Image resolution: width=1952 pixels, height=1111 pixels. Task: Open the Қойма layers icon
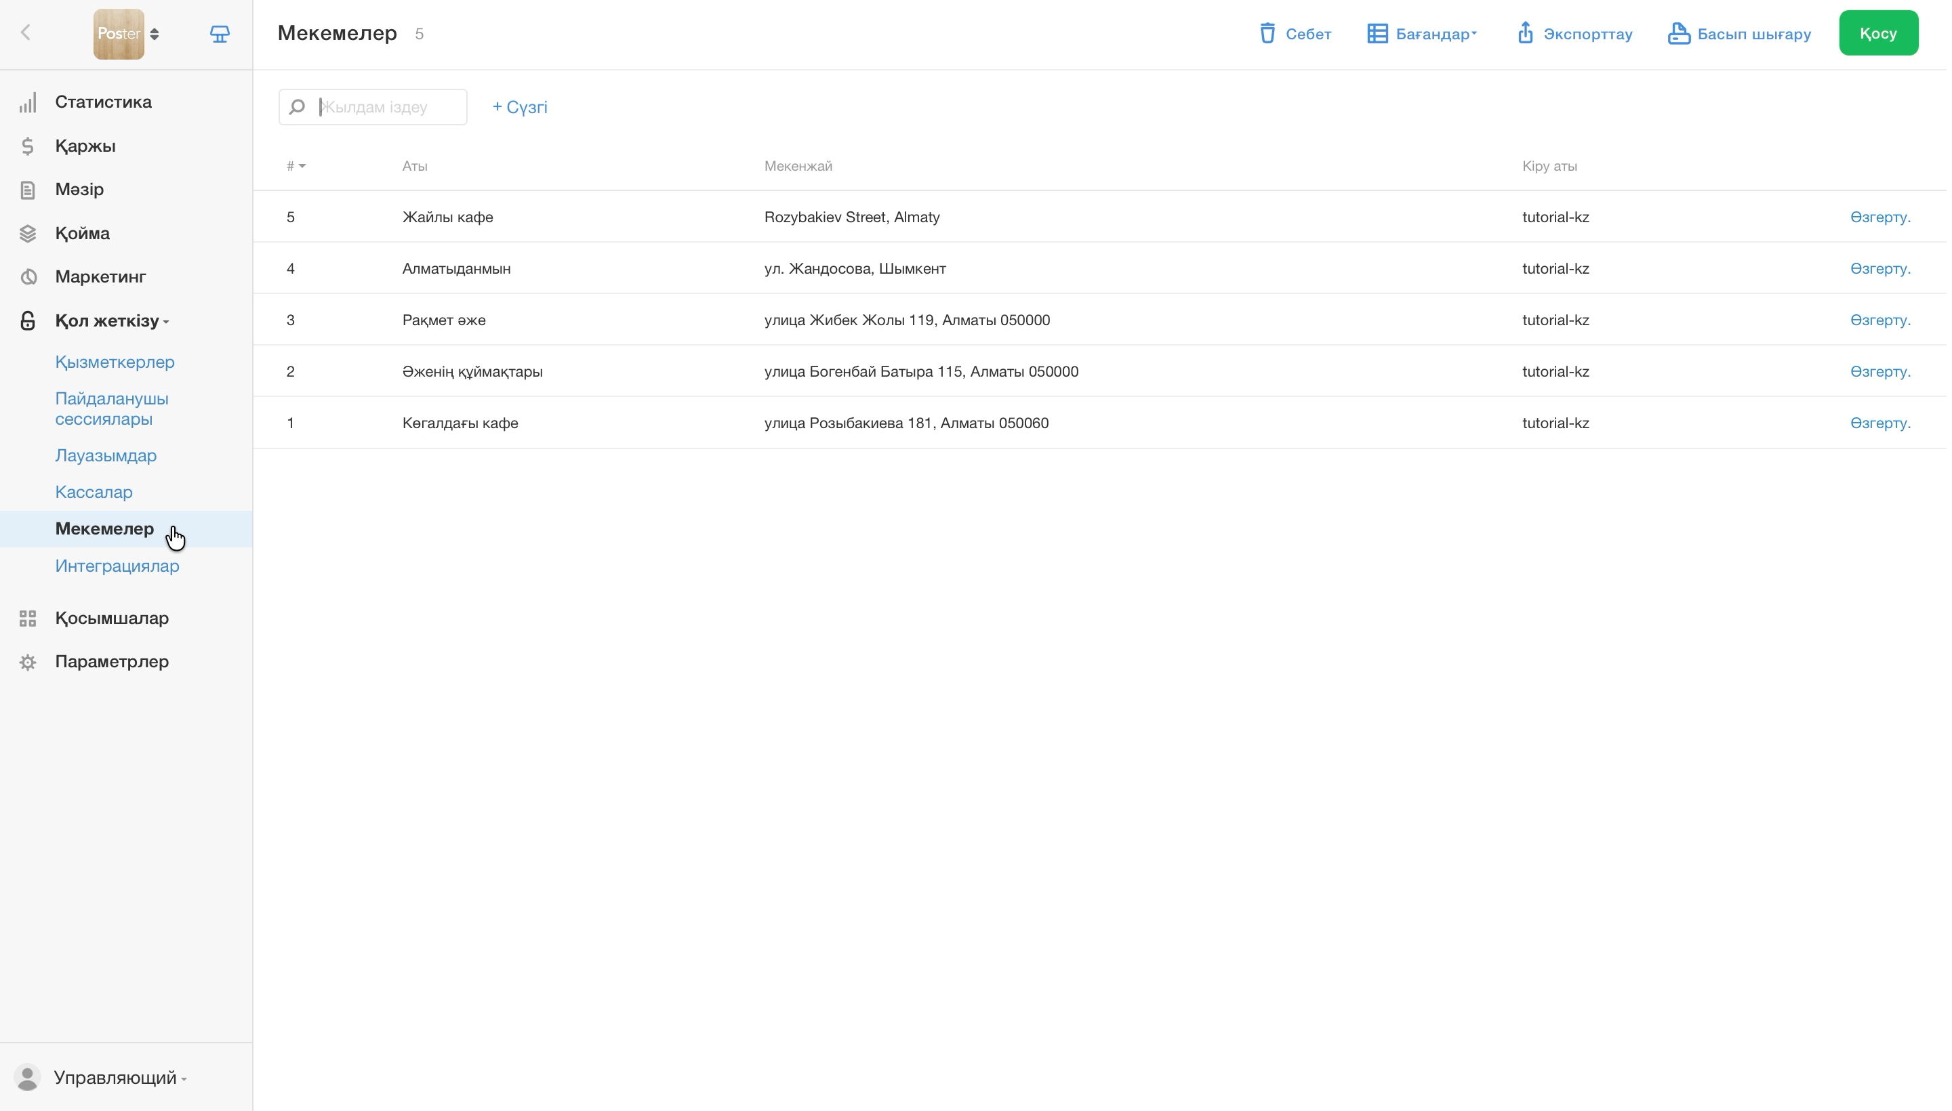tap(28, 234)
